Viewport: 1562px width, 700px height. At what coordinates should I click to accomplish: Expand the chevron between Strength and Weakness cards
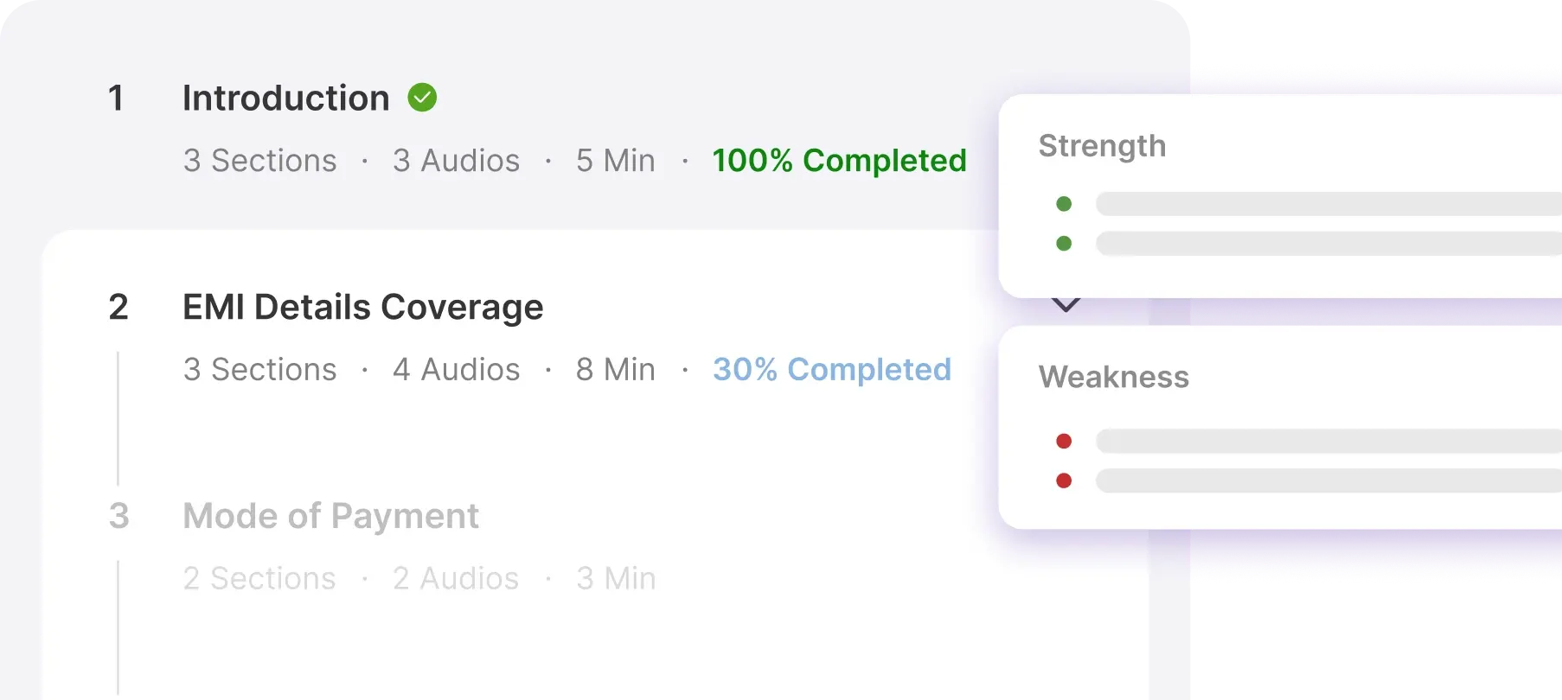click(1066, 305)
